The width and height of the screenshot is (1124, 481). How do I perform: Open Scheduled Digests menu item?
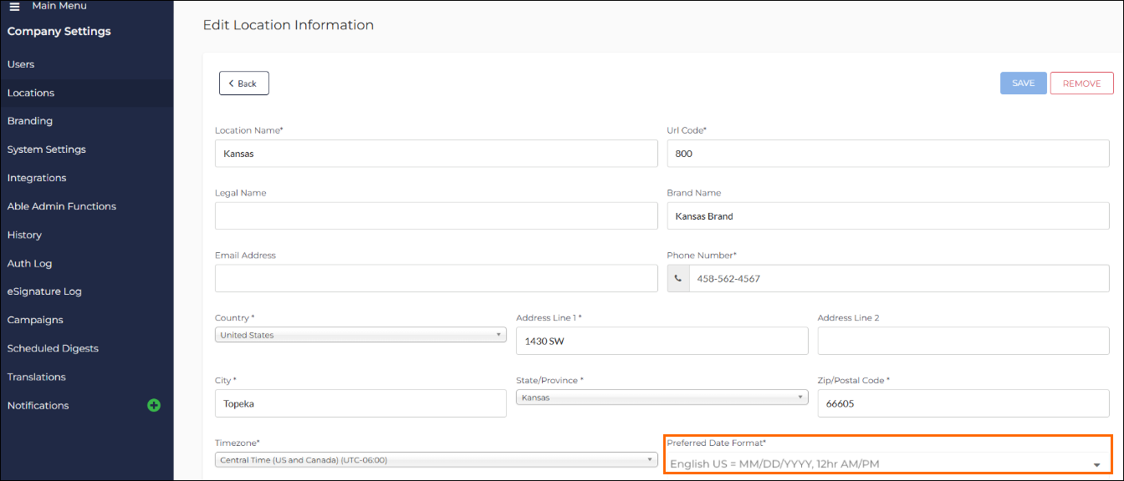(53, 348)
